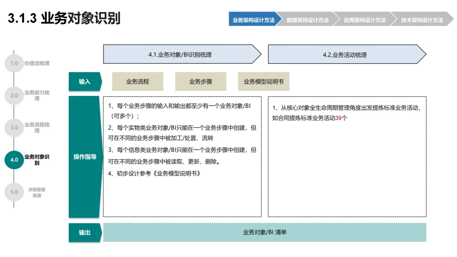
Task: Click the 业务步骤 input box
Action: click(201, 82)
